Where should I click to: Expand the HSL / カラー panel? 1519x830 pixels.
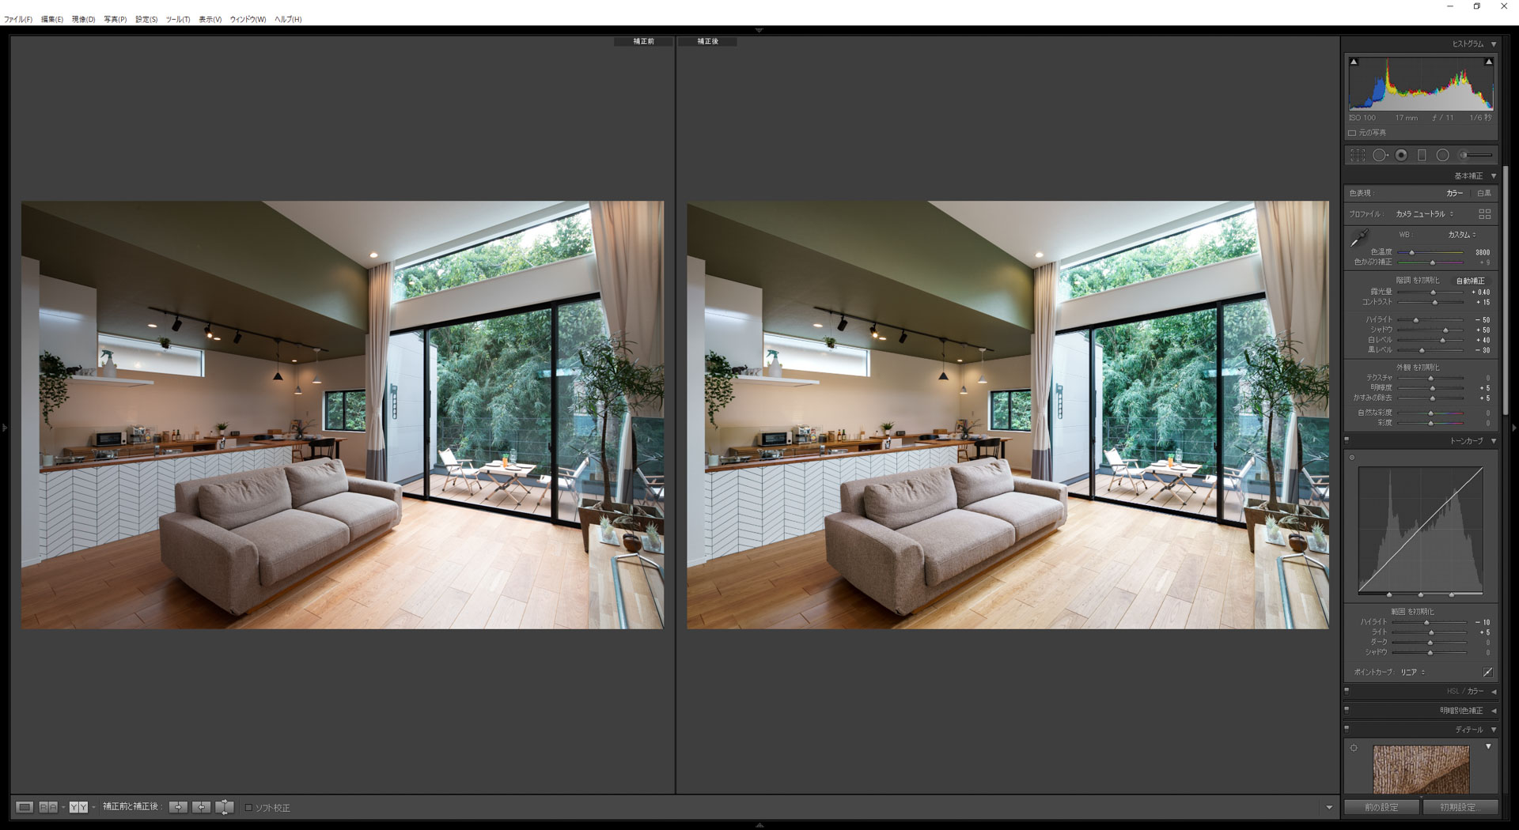click(1492, 691)
